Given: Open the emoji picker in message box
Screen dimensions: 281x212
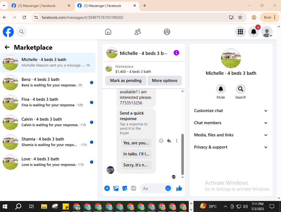Looking at the screenshot, I should pos(168,188).
